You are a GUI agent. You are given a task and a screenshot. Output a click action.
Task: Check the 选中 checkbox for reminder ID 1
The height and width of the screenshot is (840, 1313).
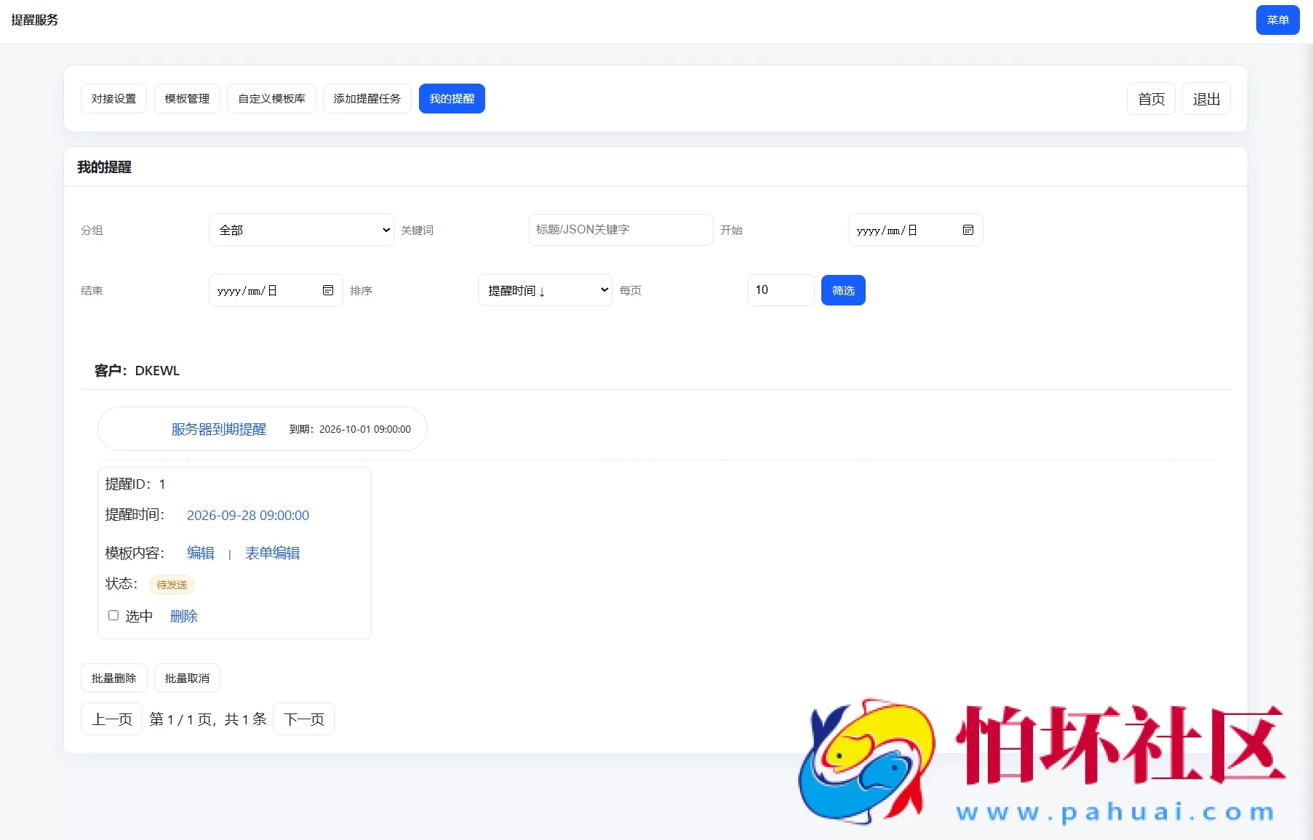(113, 615)
